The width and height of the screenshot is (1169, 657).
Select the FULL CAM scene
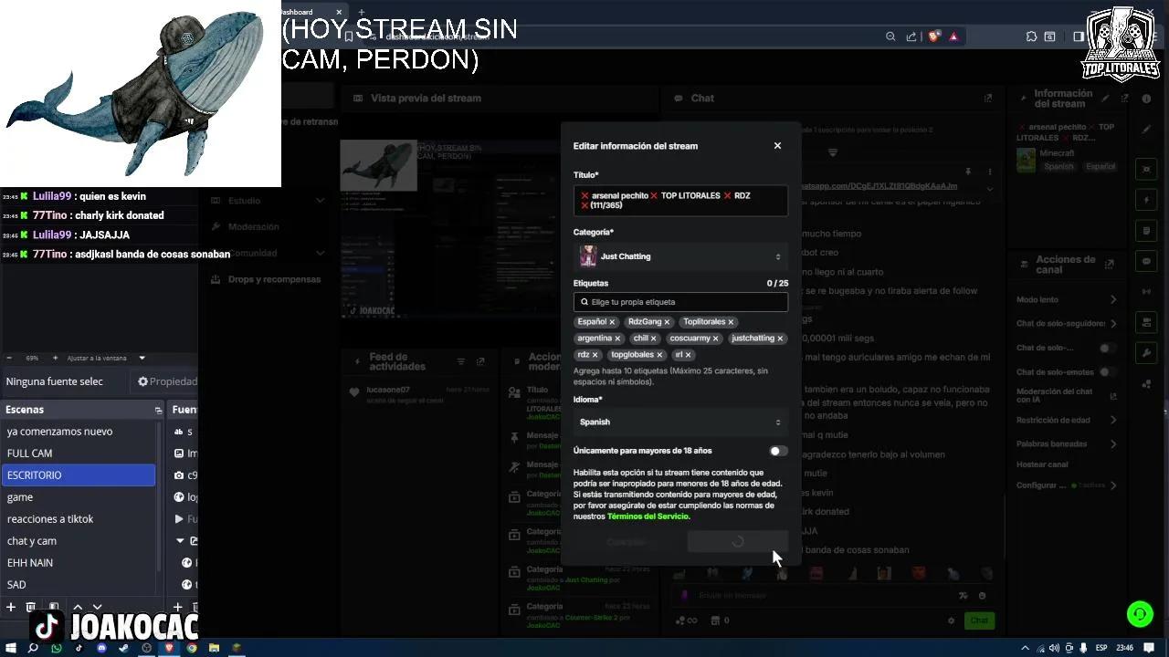[79, 454]
